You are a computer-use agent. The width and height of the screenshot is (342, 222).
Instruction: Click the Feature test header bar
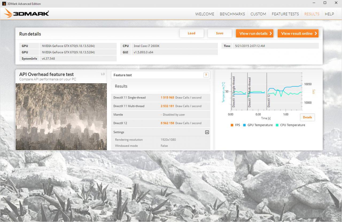[161, 75]
